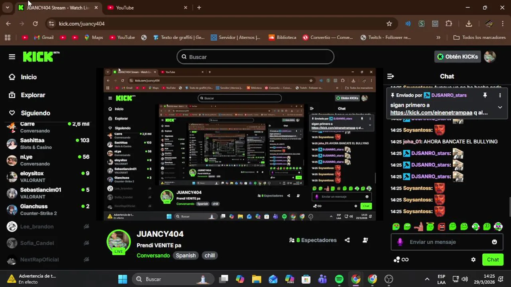Insert the red angry emote in emote bar
This screenshot has height=287, width=511.
(441, 227)
